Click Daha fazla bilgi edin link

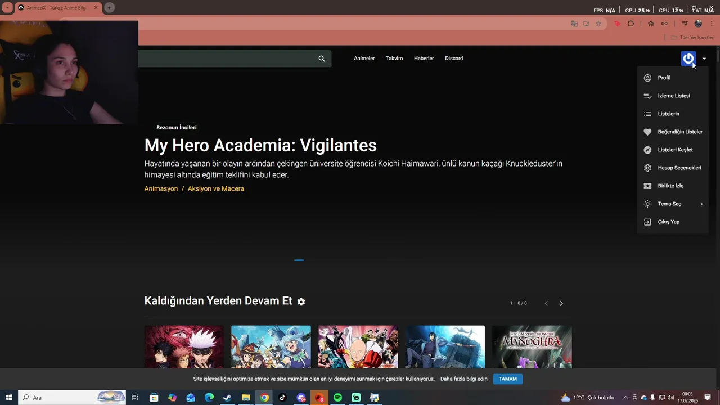coord(464,379)
